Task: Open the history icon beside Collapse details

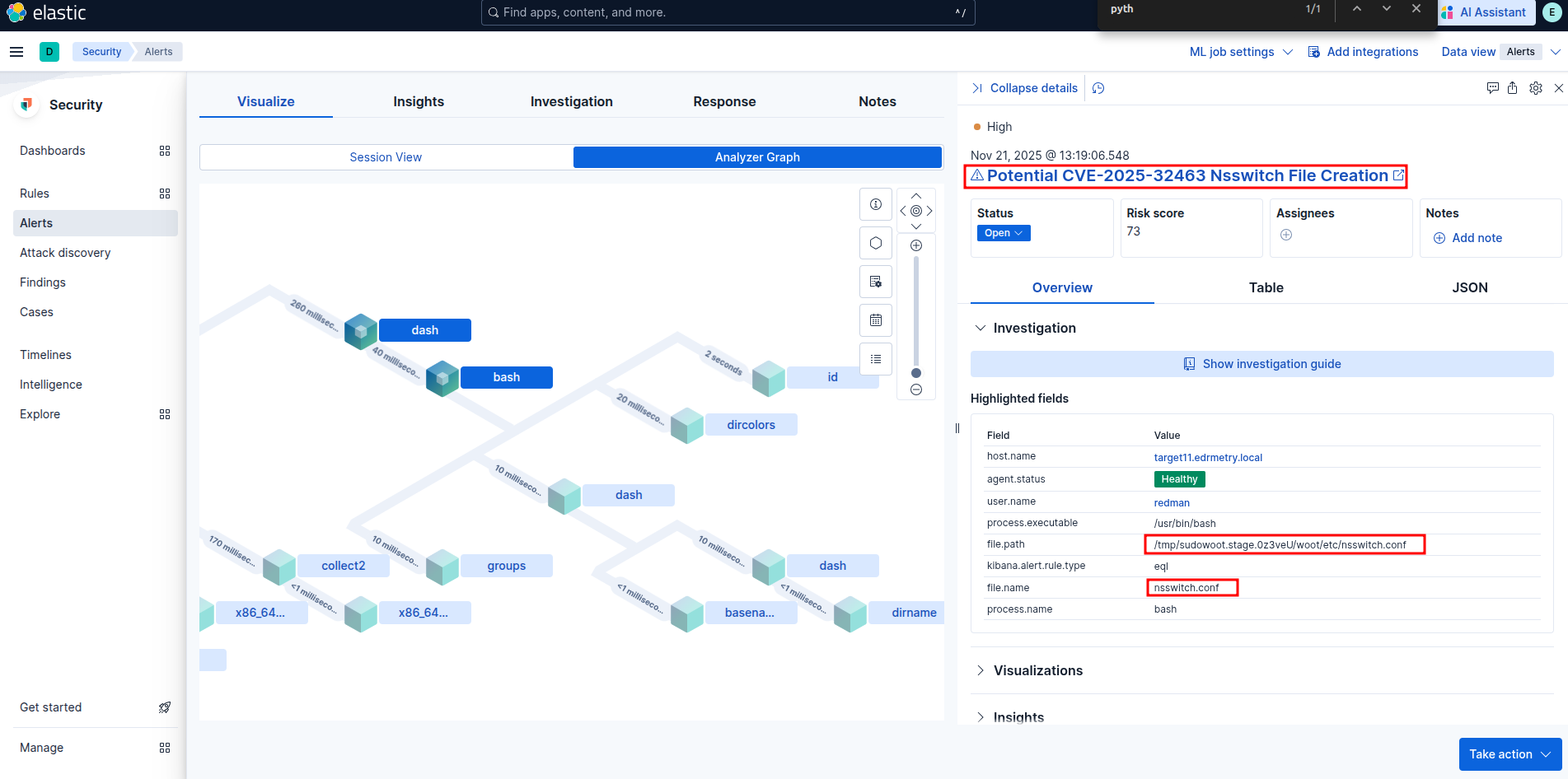Action: (x=1098, y=88)
